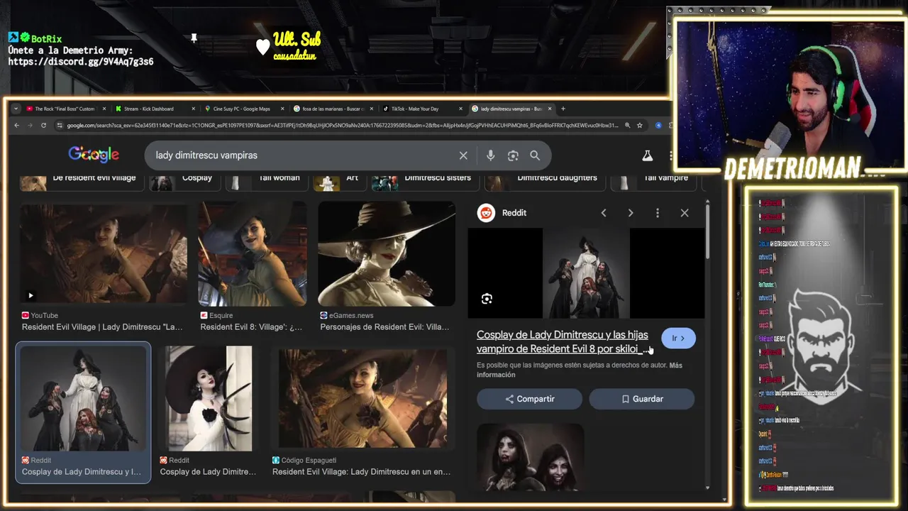Click the Ir visit button
The height and width of the screenshot is (511, 908).
[x=678, y=339]
